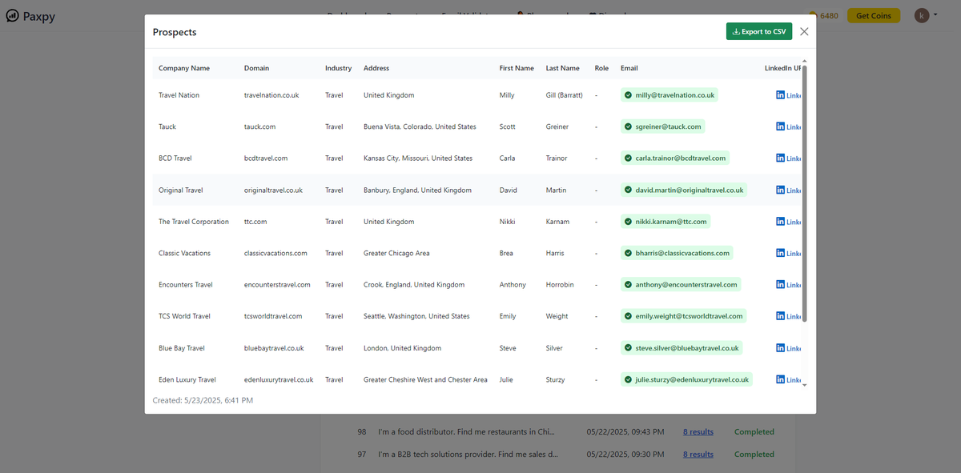Screen dimensions: 961x473
Task: Click the classicvacations.com domain cell
Action: pos(275,253)
